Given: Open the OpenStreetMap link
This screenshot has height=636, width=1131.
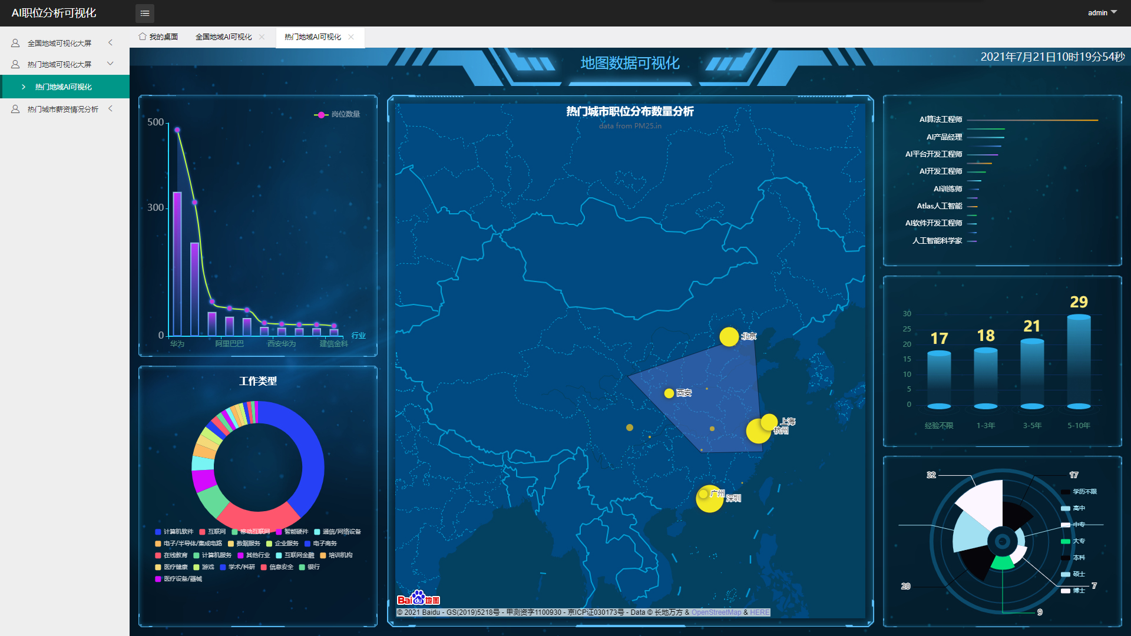Looking at the screenshot, I should tap(716, 612).
